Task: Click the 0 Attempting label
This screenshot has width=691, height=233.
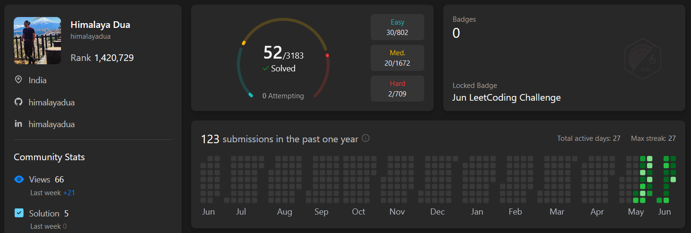Action: pos(283,96)
